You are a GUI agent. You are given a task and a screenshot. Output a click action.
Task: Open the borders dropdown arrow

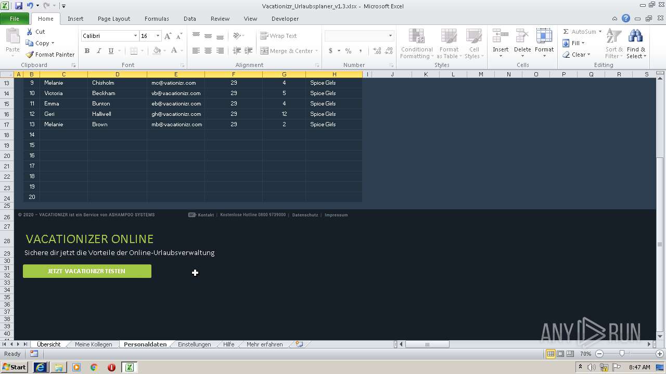[142, 51]
